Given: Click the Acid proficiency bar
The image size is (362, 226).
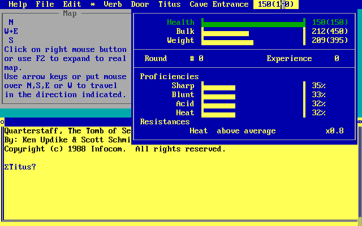Looking at the screenshot, I should click(218, 105).
